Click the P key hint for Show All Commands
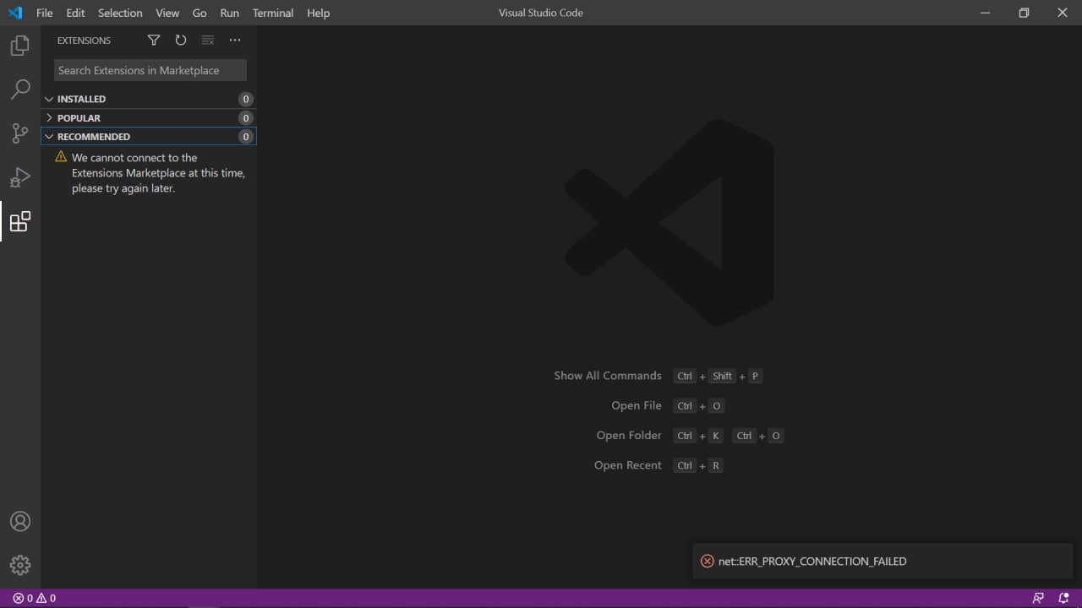1082x608 pixels. 755,376
